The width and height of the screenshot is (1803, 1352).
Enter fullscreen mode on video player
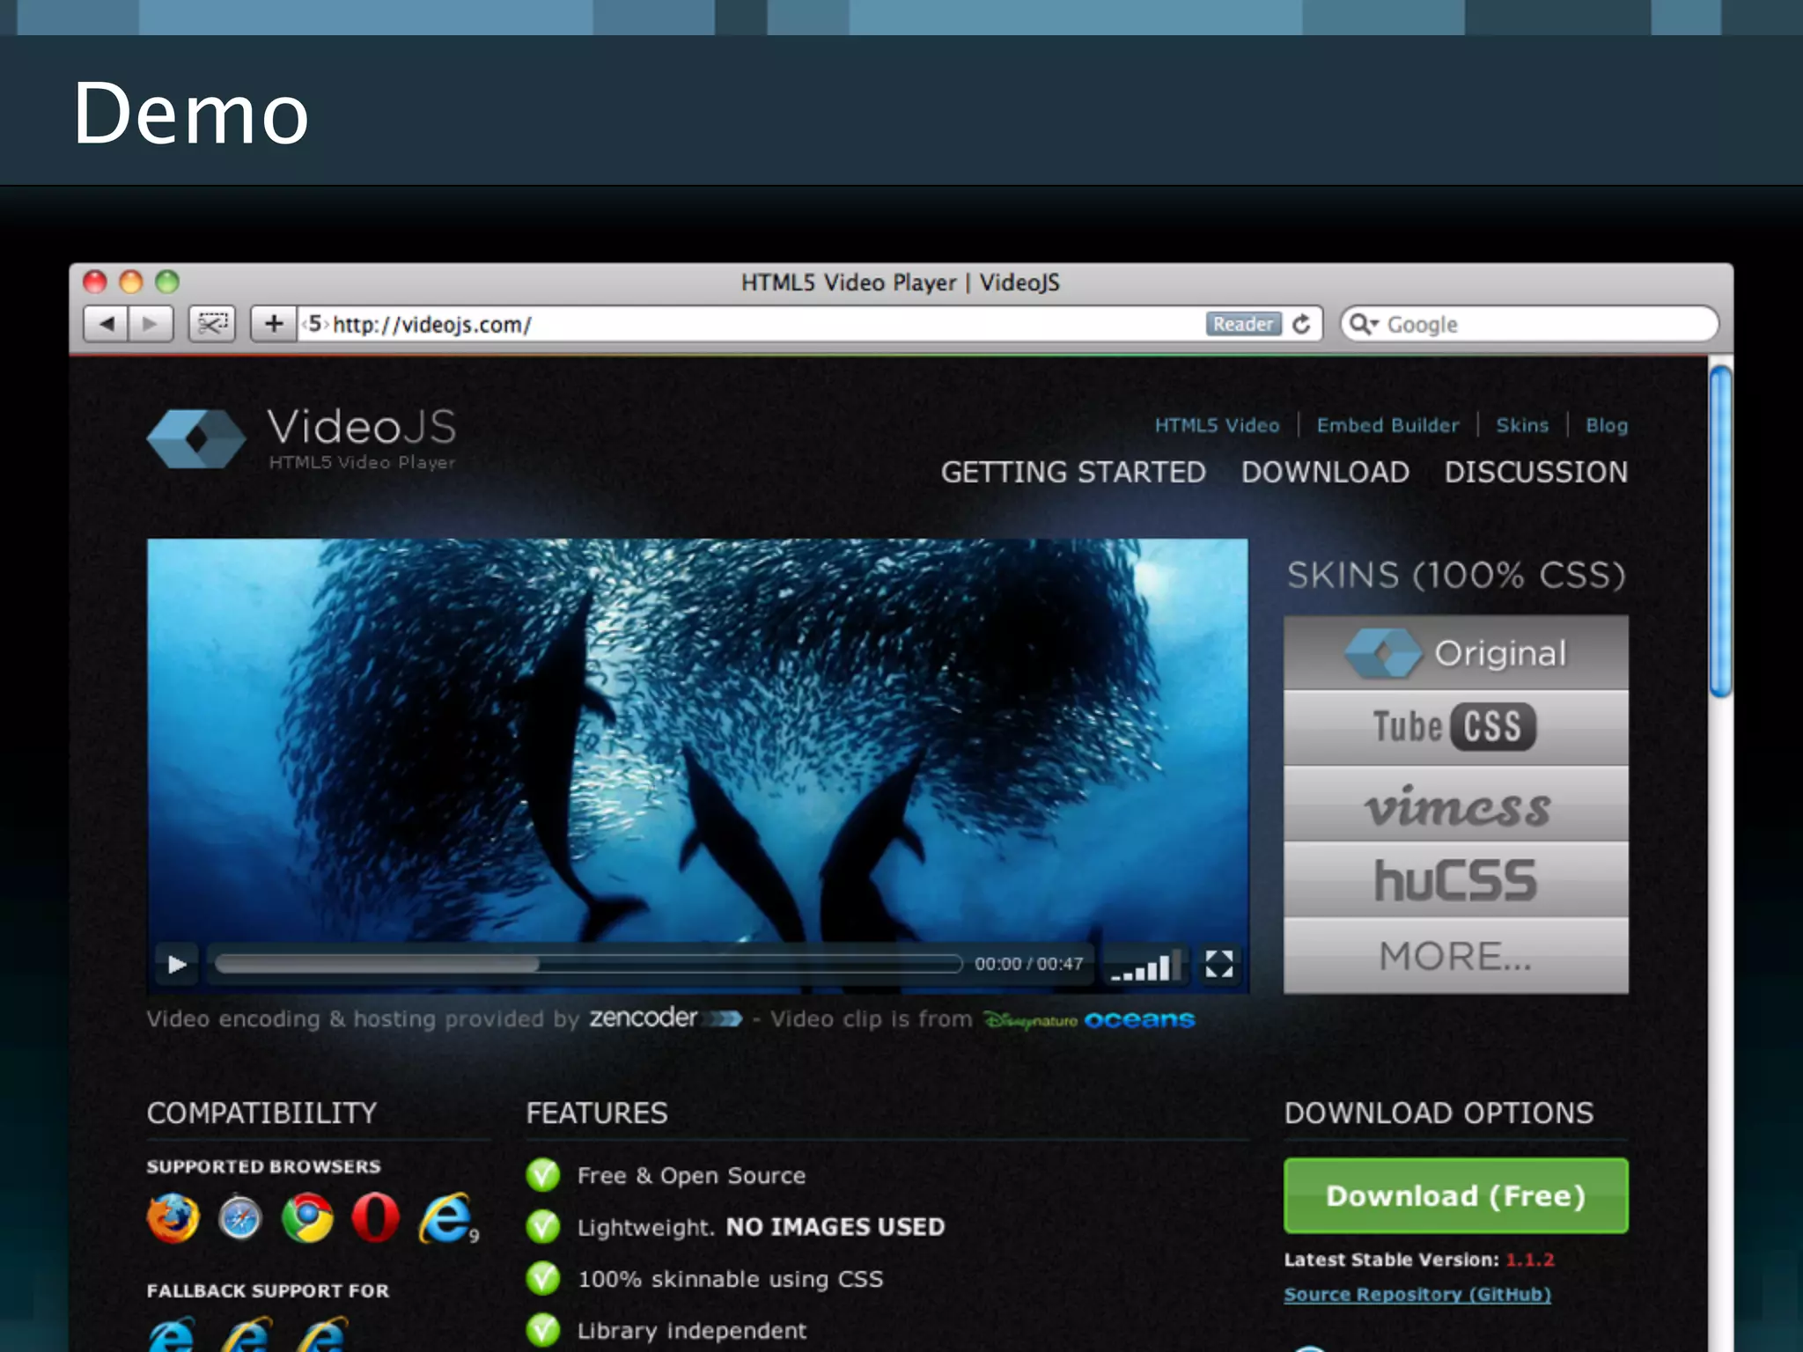pyautogui.click(x=1218, y=965)
